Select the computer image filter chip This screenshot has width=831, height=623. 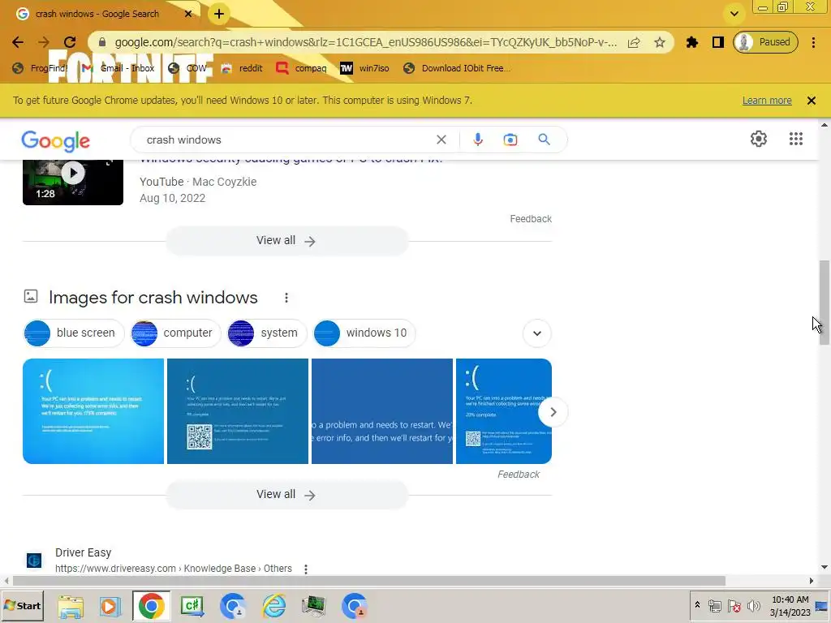point(176,333)
